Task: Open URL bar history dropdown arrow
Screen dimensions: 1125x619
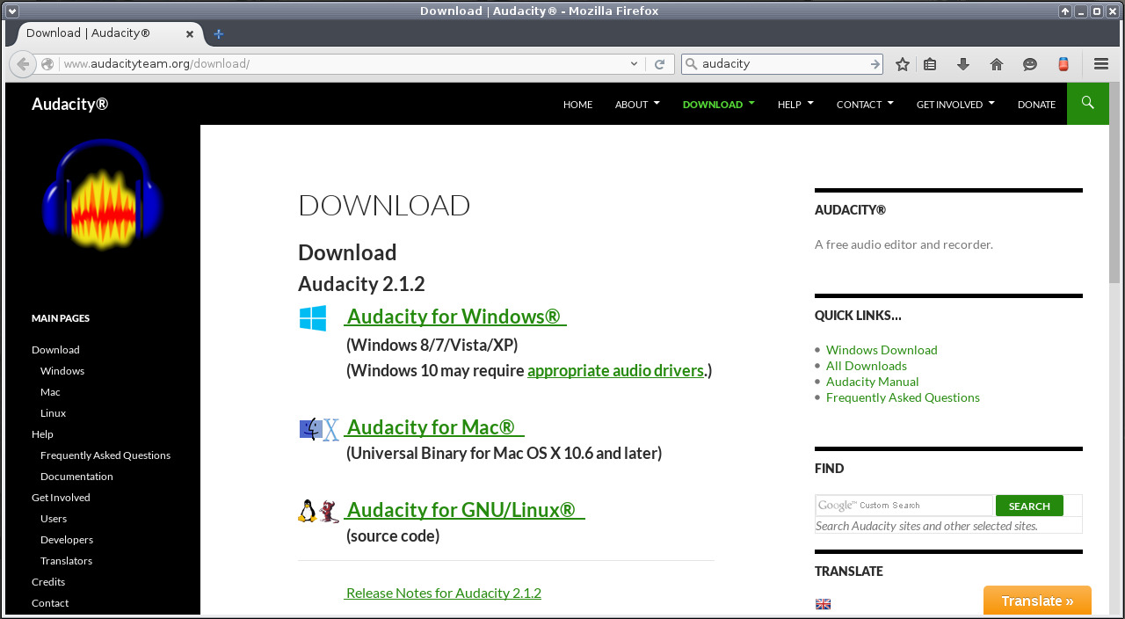Action: click(635, 64)
